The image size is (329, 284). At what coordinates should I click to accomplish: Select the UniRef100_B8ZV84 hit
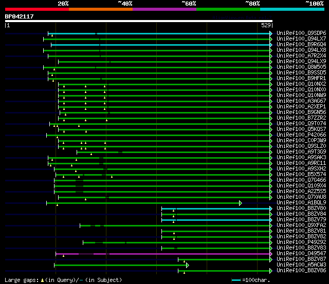tap(301, 214)
